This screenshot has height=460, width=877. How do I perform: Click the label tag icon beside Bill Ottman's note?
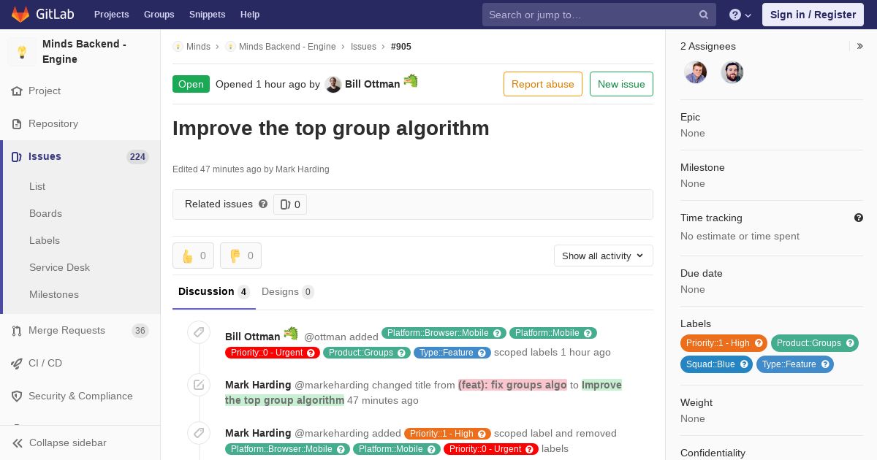tap(199, 332)
